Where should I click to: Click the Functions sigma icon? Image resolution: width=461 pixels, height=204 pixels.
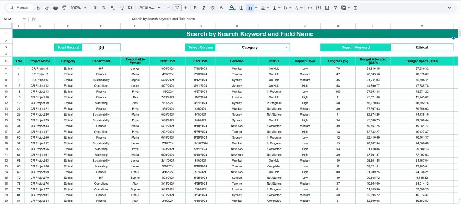pos(355,8)
